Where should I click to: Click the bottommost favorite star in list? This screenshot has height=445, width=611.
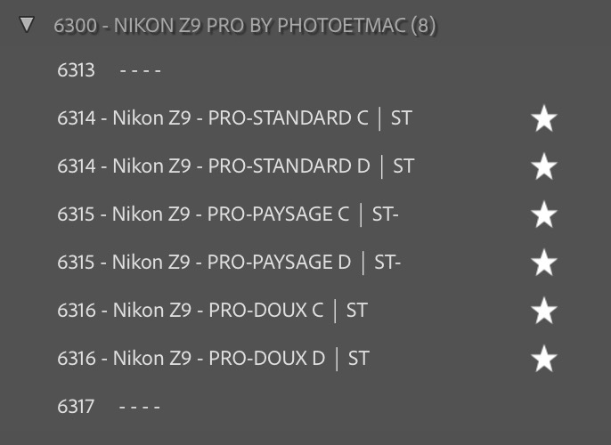click(543, 359)
